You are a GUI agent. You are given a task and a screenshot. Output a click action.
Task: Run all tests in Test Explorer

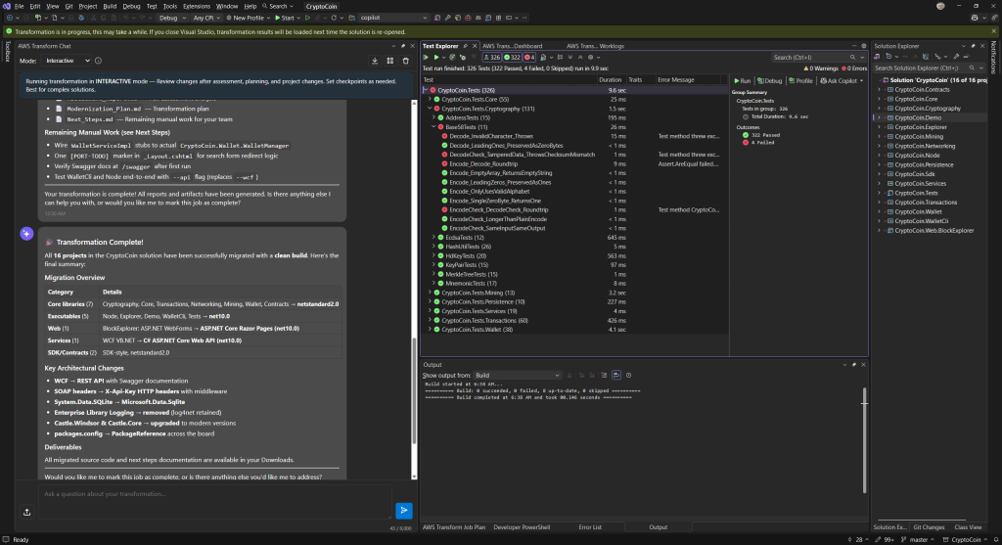pos(426,58)
